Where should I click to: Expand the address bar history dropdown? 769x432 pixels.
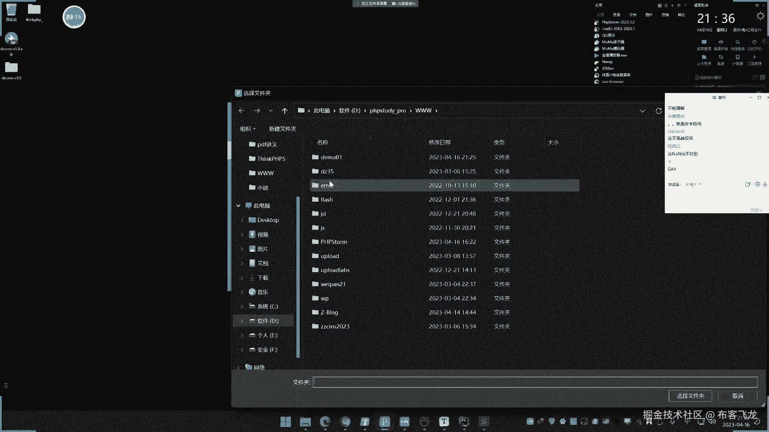[642, 111]
